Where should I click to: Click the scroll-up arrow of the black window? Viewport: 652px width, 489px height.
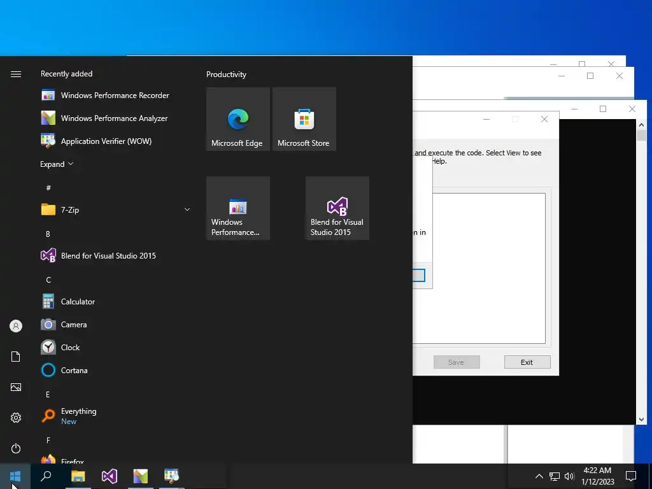point(641,124)
